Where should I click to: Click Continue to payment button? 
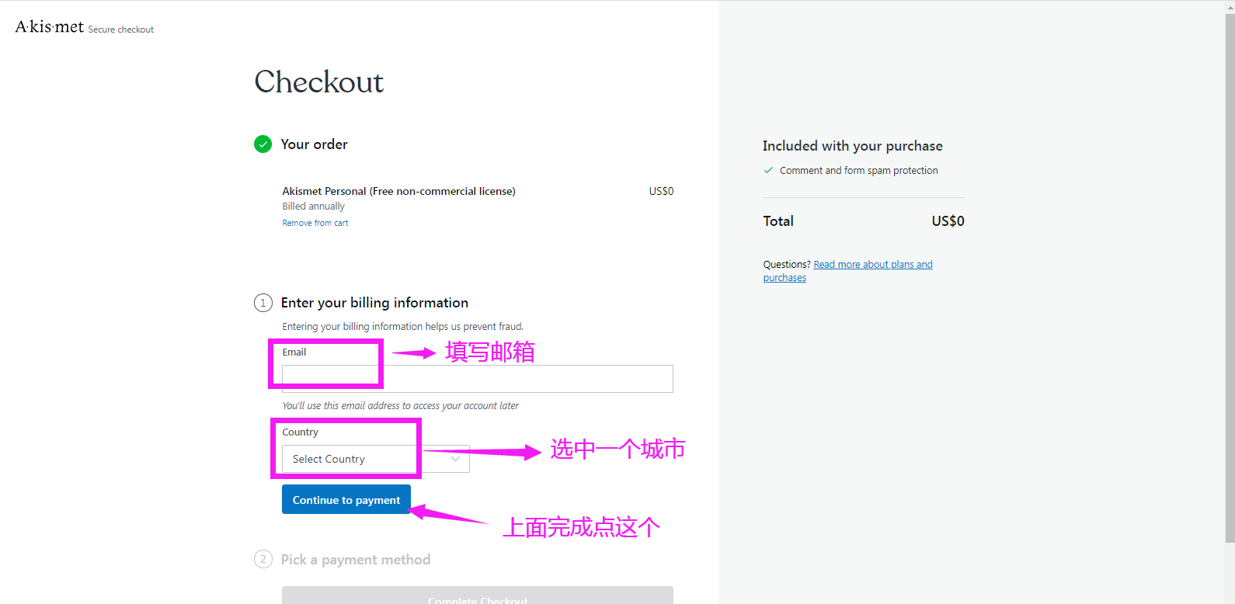(x=346, y=499)
